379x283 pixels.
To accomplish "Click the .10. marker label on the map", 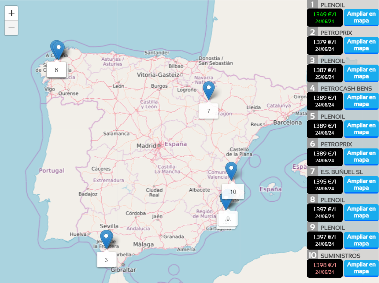I will tap(233, 192).
